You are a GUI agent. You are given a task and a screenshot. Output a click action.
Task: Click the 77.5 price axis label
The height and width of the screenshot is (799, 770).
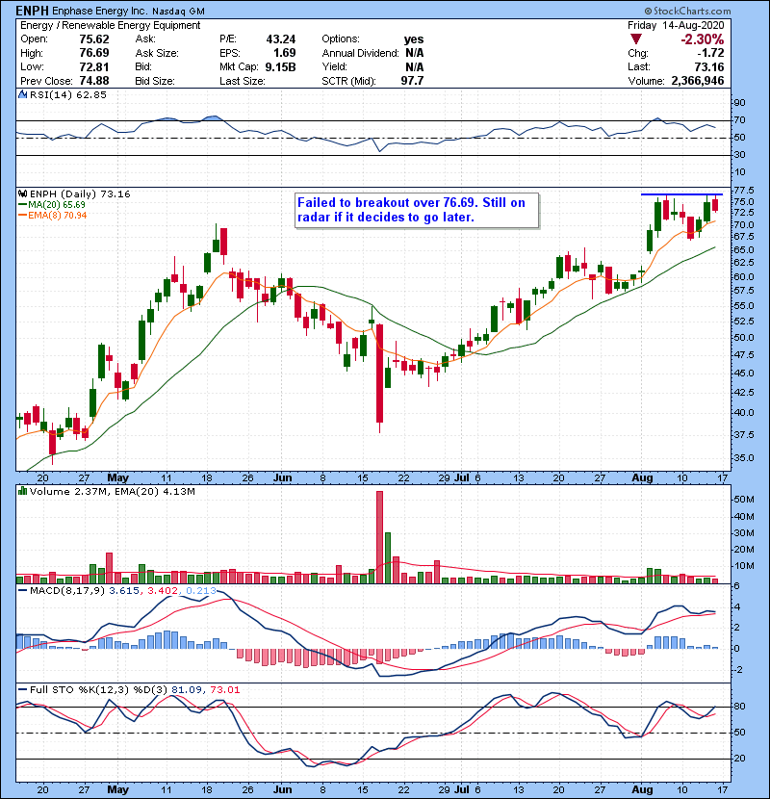(x=744, y=191)
